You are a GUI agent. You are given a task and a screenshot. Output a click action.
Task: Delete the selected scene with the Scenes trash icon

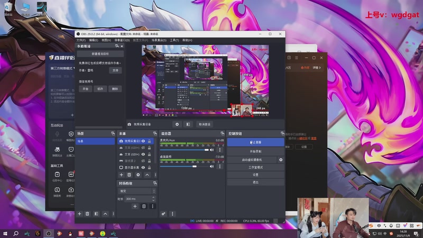coord(87,214)
